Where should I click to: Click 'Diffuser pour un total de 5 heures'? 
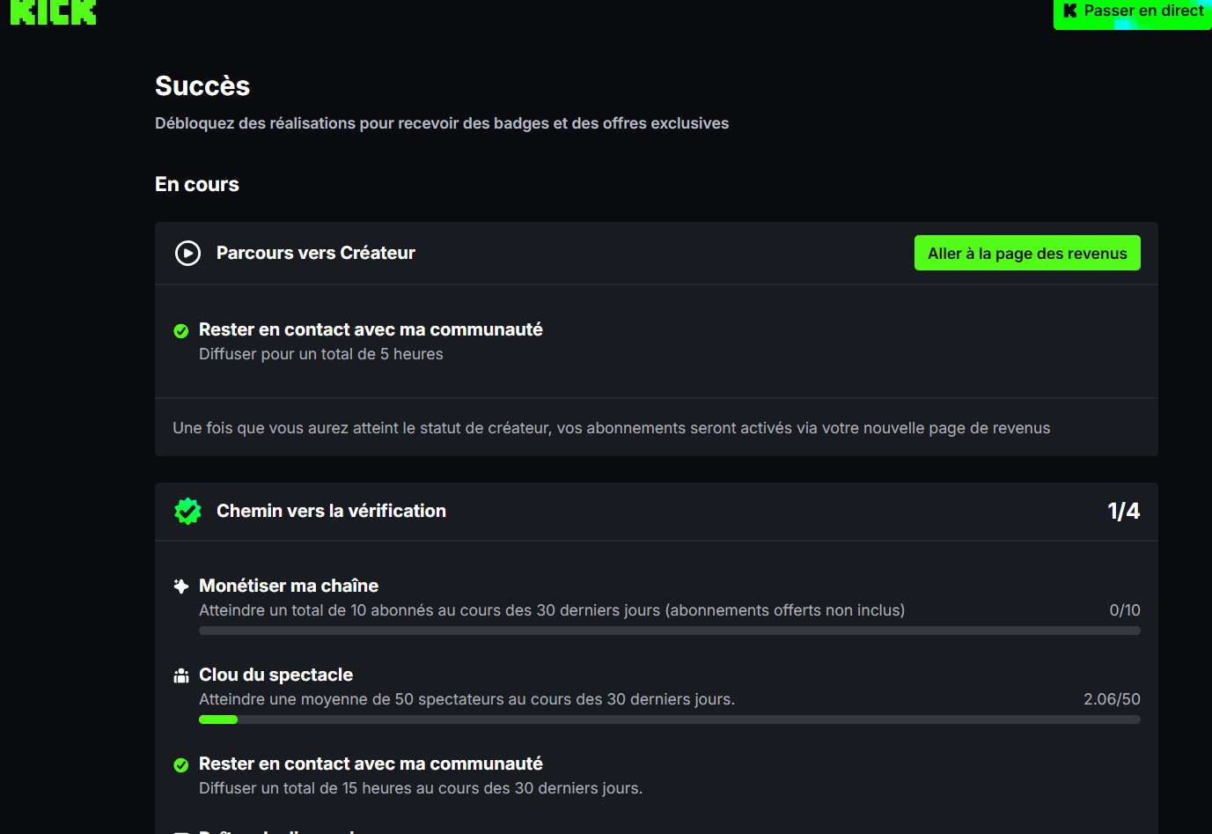[321, 354]
